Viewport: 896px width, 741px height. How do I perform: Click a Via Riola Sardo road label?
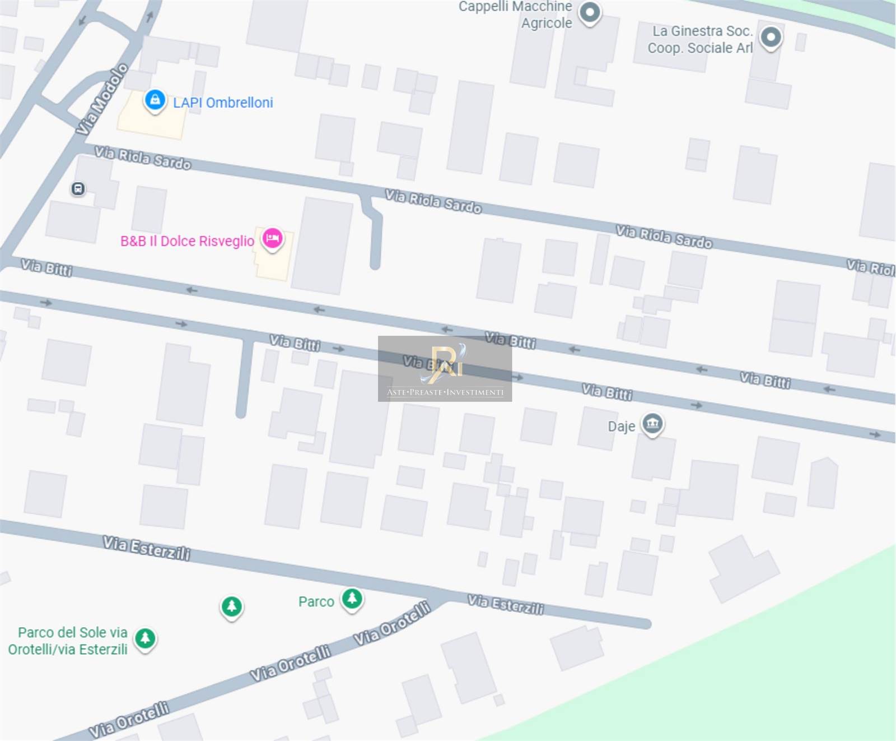click(433, 201)
